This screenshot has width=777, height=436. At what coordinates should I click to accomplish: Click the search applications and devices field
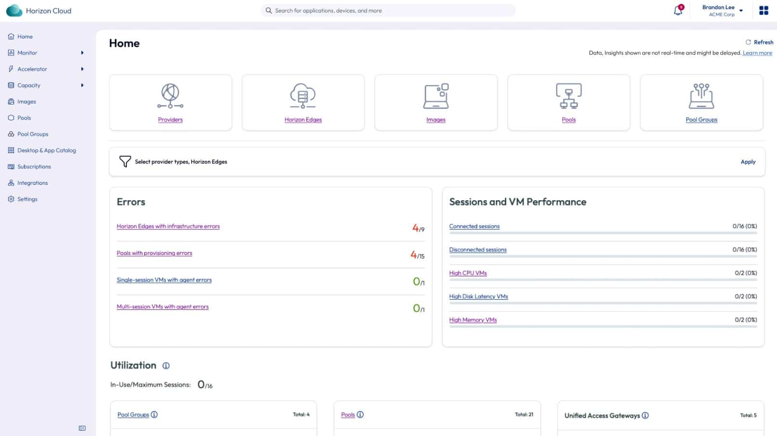point(388,11)
